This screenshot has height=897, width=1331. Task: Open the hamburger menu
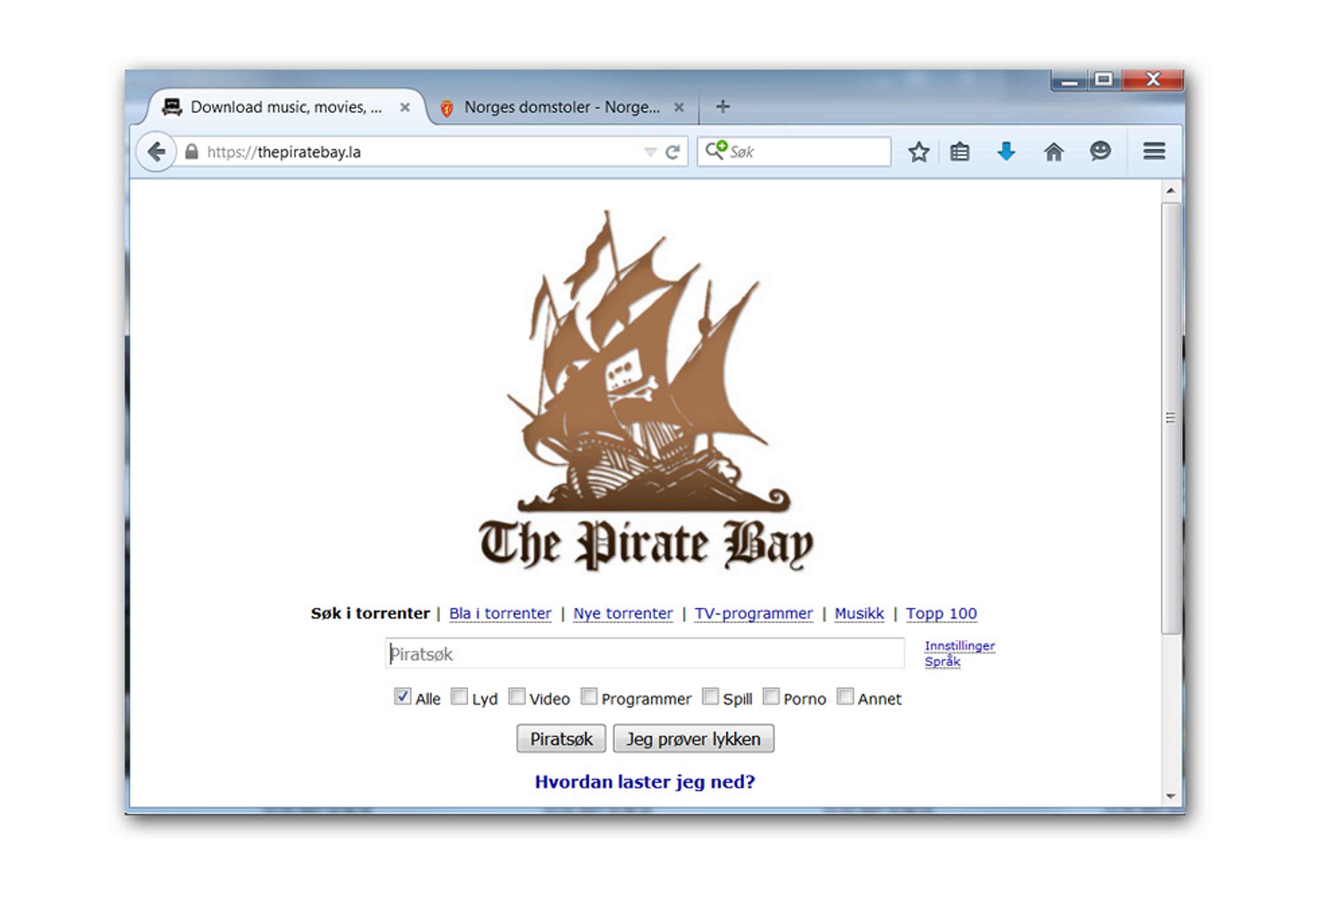tap(1154, 151)
